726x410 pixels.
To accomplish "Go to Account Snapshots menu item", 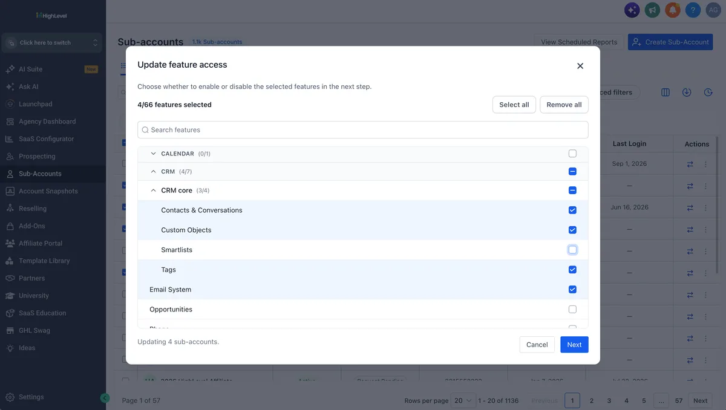I will coord(48,191).
